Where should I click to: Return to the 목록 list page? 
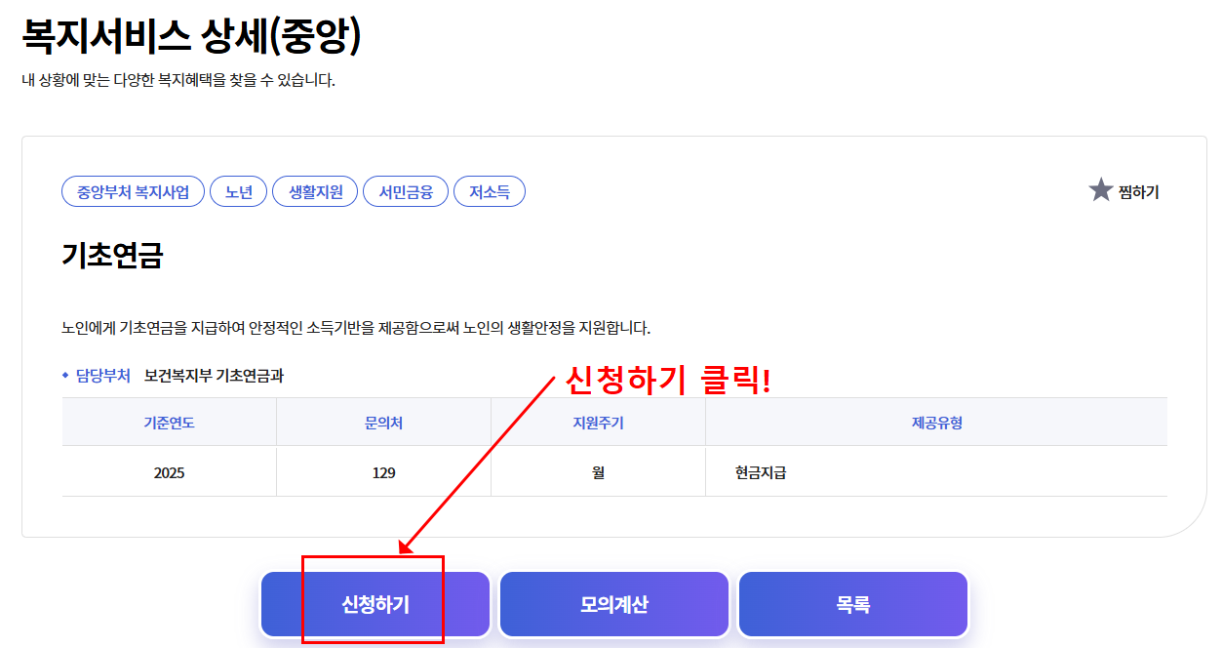[x=852, y=603]
